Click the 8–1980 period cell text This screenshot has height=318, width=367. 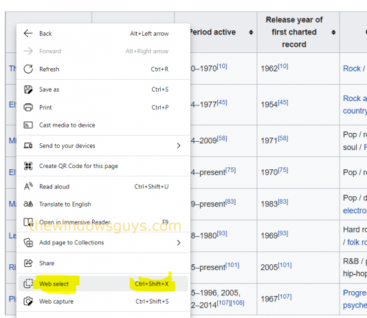[203, 235]
